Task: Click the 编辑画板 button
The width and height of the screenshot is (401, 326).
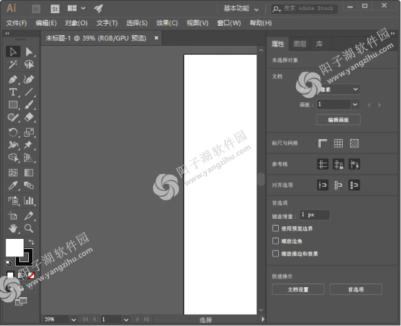Action: 338,120
